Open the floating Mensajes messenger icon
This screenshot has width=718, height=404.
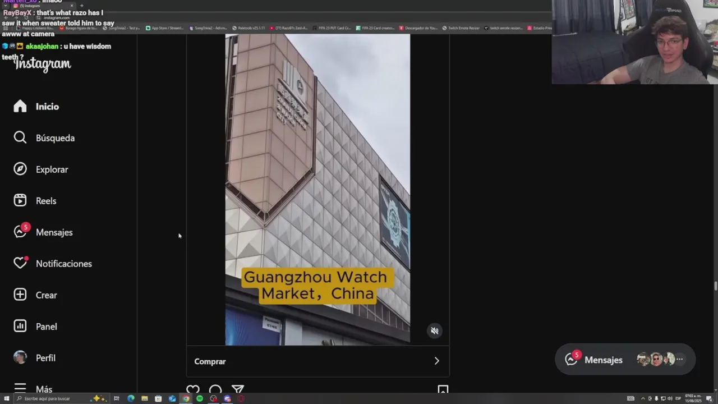point(572,359)
